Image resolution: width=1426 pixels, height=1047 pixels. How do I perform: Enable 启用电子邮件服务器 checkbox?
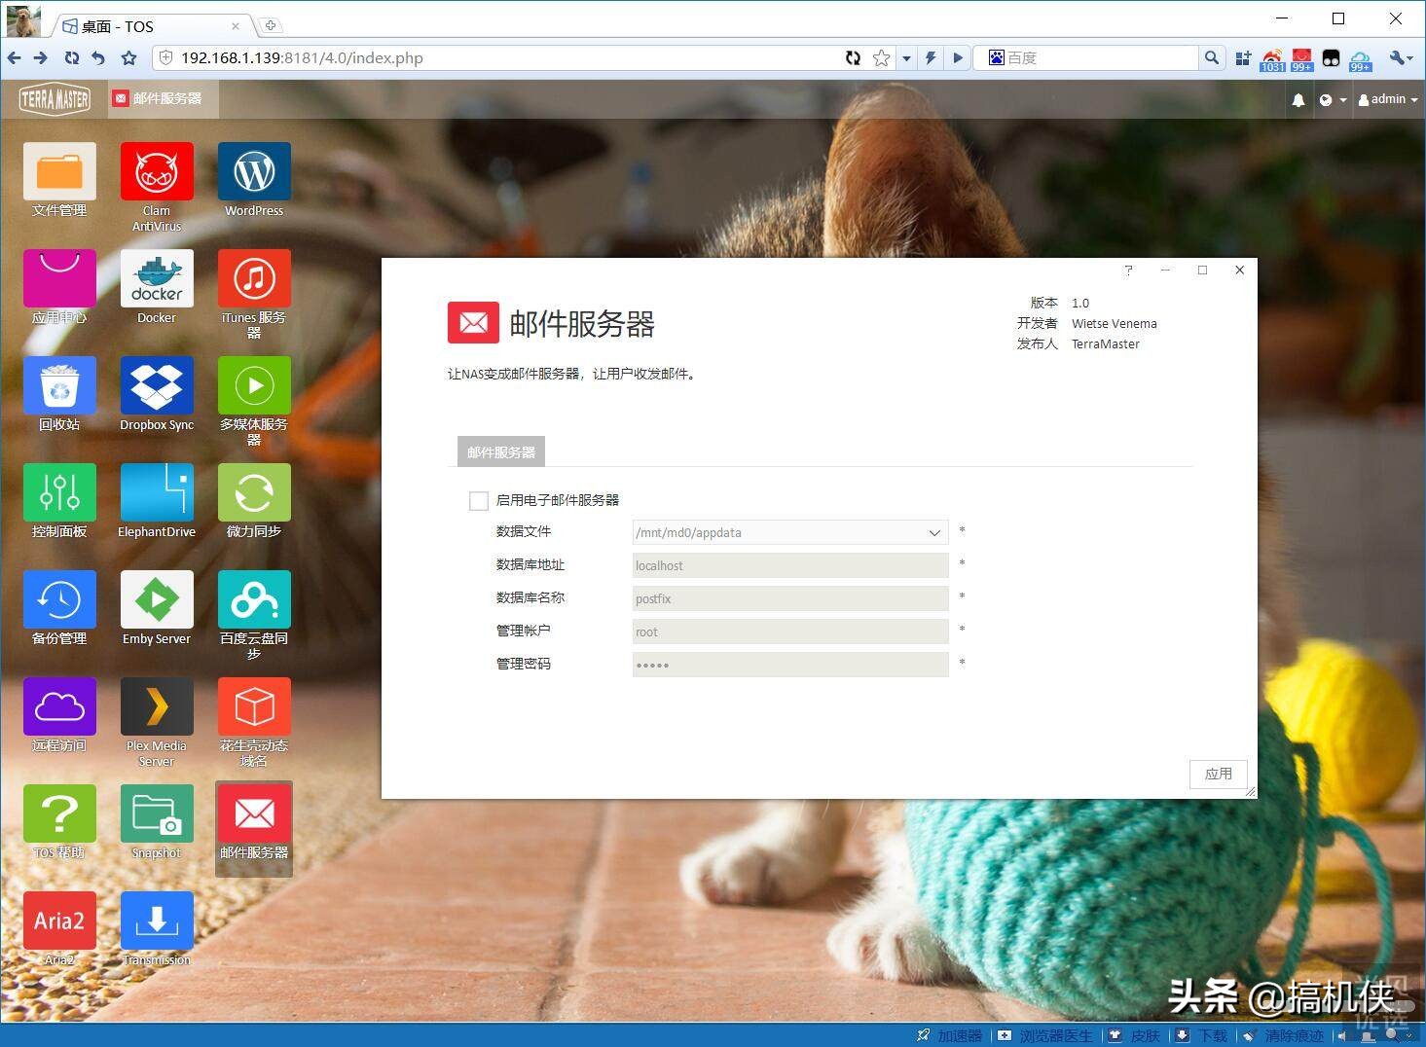[478, 499]
